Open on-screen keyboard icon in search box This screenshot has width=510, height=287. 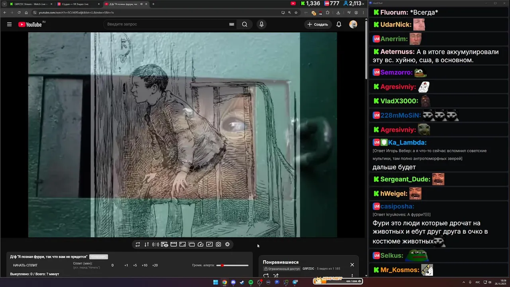coord(231,24)
